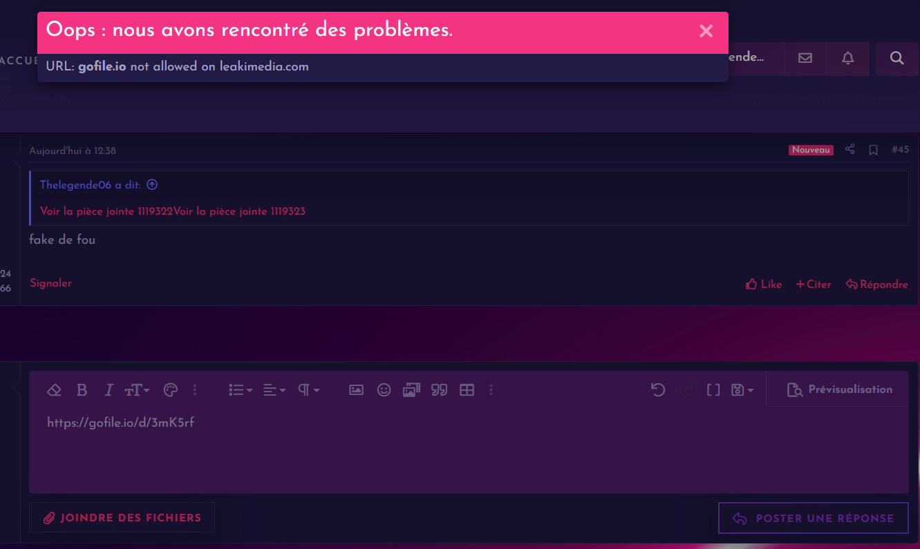Image resolution: width=920 pixels, height=549 pixels.
Task: Apply italic formatting in the editor
Action: click(109, 389)
